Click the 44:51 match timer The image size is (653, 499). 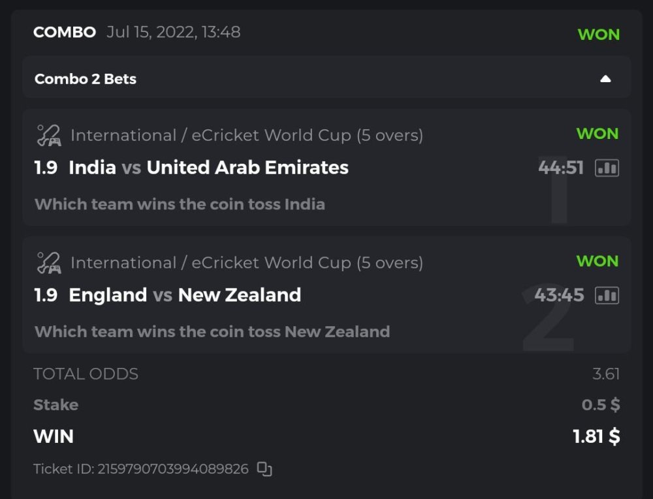click(x=560, y=168)
